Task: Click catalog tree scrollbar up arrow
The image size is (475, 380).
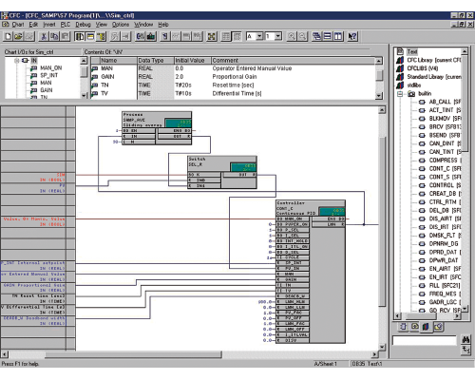Action: click(465, 51)
